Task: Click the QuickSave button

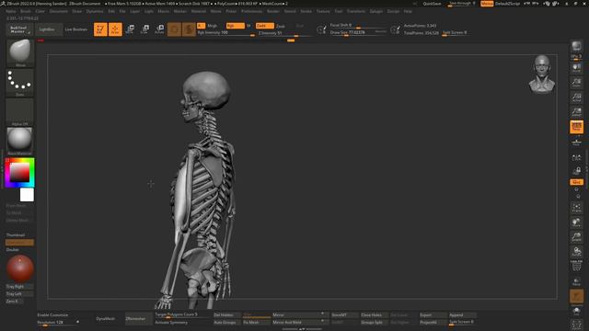Action: coord(432,4)
